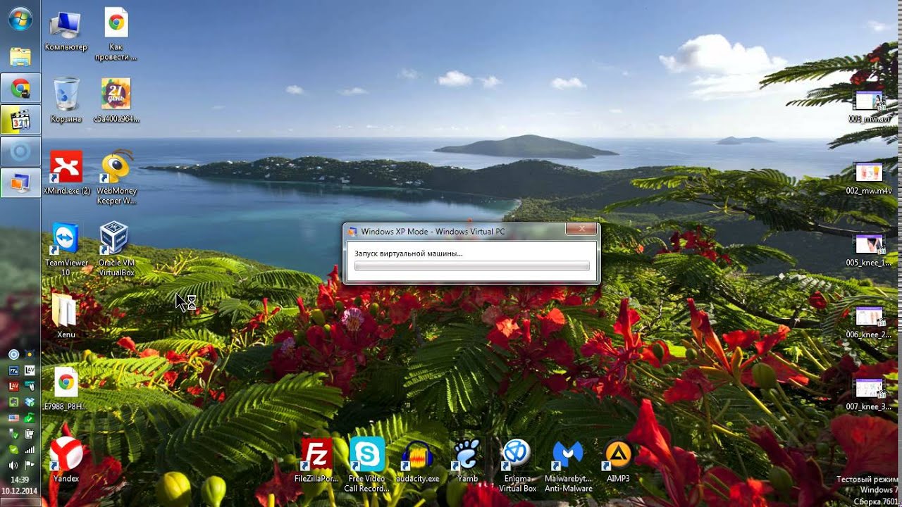Select the FileZillaPortable shortcut
Screen dimensions: 902x507
tap(316, 461)
